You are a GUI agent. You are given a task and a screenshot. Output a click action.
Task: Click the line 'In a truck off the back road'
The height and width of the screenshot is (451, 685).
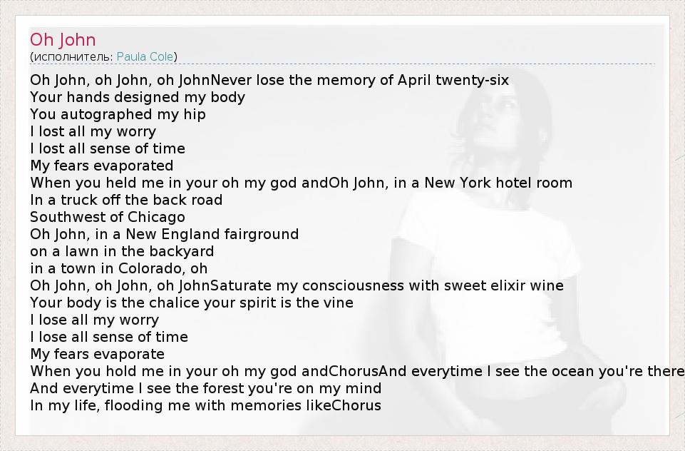coord(126,200)
